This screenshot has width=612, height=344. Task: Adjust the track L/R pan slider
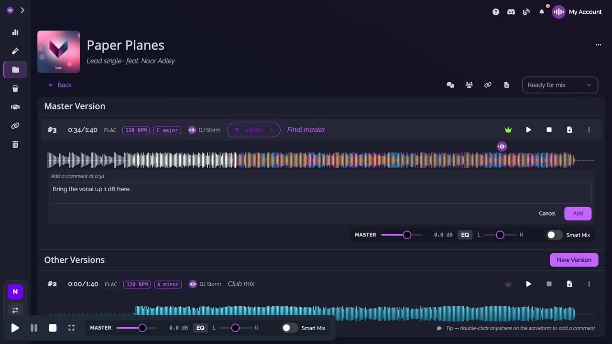500,235
